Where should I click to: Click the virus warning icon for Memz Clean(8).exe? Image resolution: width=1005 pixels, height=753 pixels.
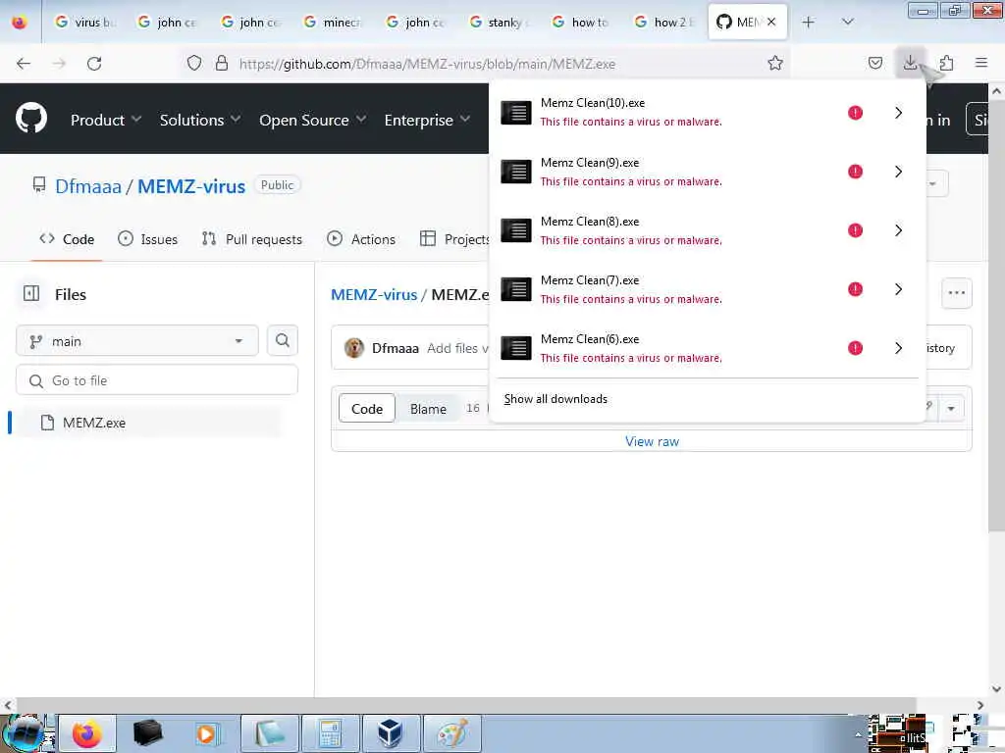855,230
